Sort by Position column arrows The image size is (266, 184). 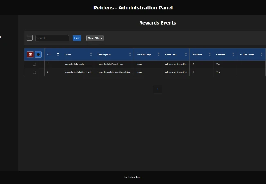coord(210,54)
